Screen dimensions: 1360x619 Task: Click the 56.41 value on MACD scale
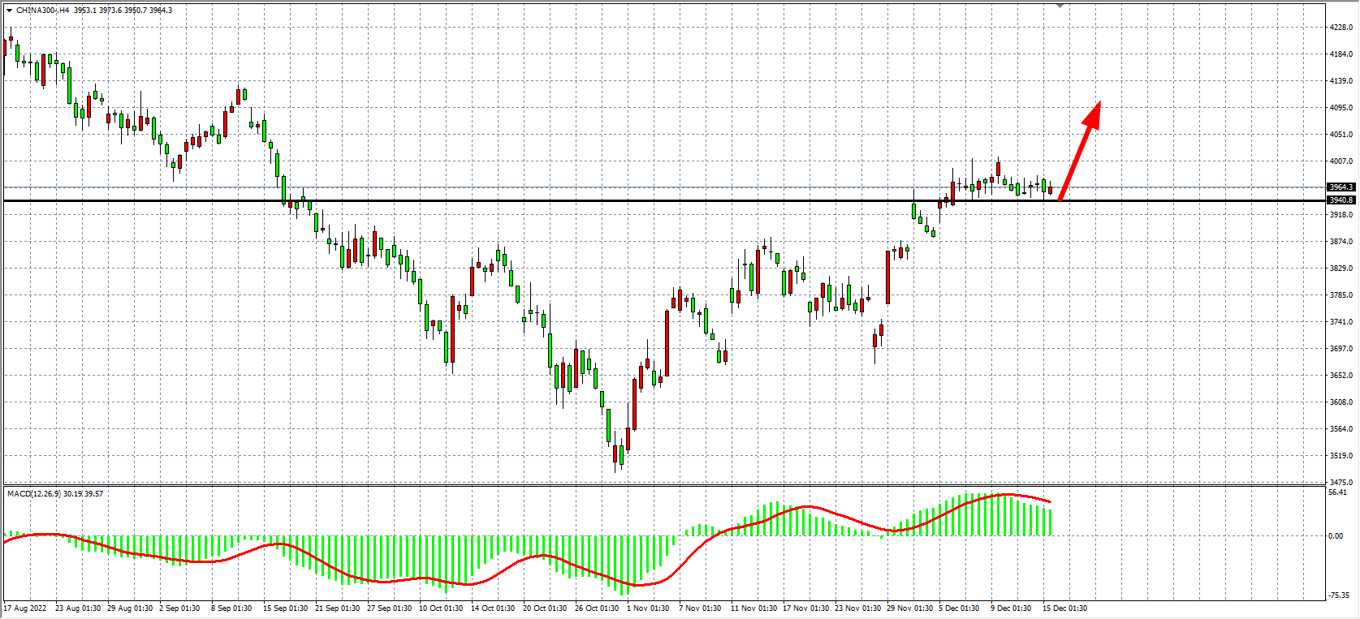click(x=1337, y=492)
